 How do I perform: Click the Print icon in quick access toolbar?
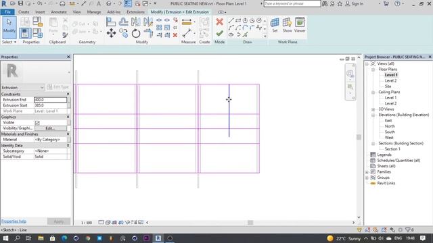click(x=62, y=3)
